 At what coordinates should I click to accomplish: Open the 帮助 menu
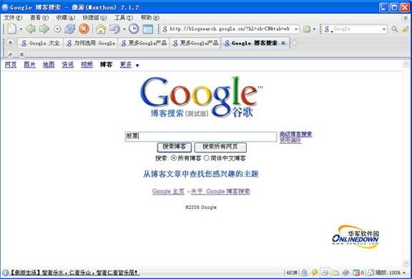149,18
